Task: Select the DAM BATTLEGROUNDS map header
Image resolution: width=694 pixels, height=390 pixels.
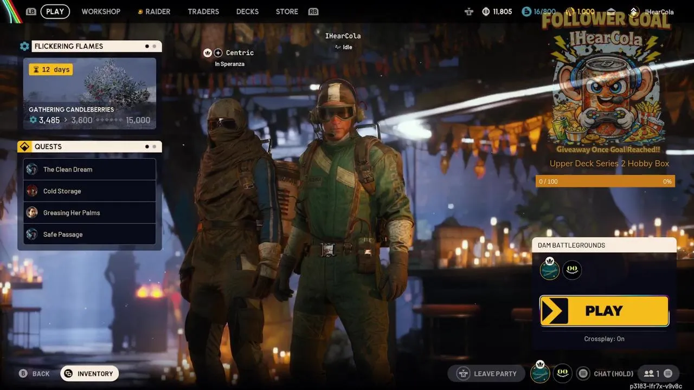Action: click(604, 245)
